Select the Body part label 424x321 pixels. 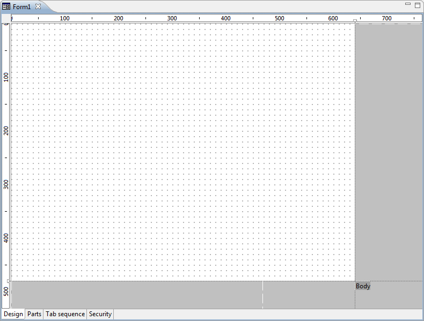tap(363, 286)
